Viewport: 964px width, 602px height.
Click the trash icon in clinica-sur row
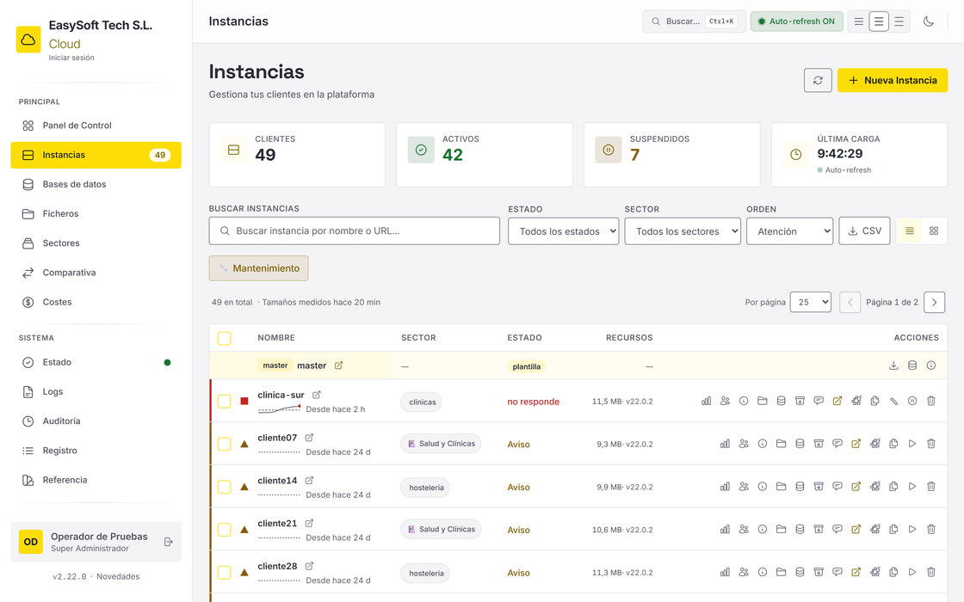[930, 401]
